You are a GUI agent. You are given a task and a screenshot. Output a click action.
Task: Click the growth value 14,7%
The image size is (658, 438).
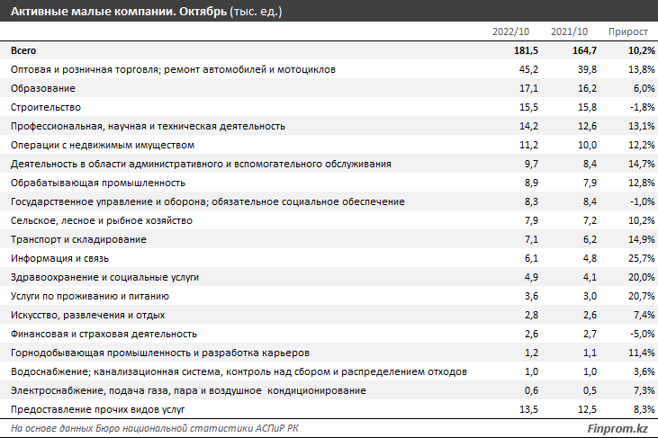[x=641, y=164]
